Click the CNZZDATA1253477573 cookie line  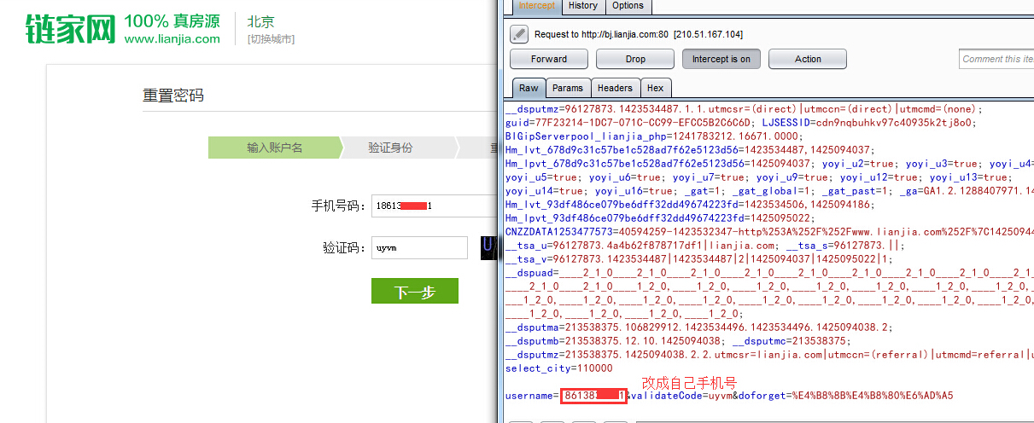pyautogui.click(x=768, y=232)
